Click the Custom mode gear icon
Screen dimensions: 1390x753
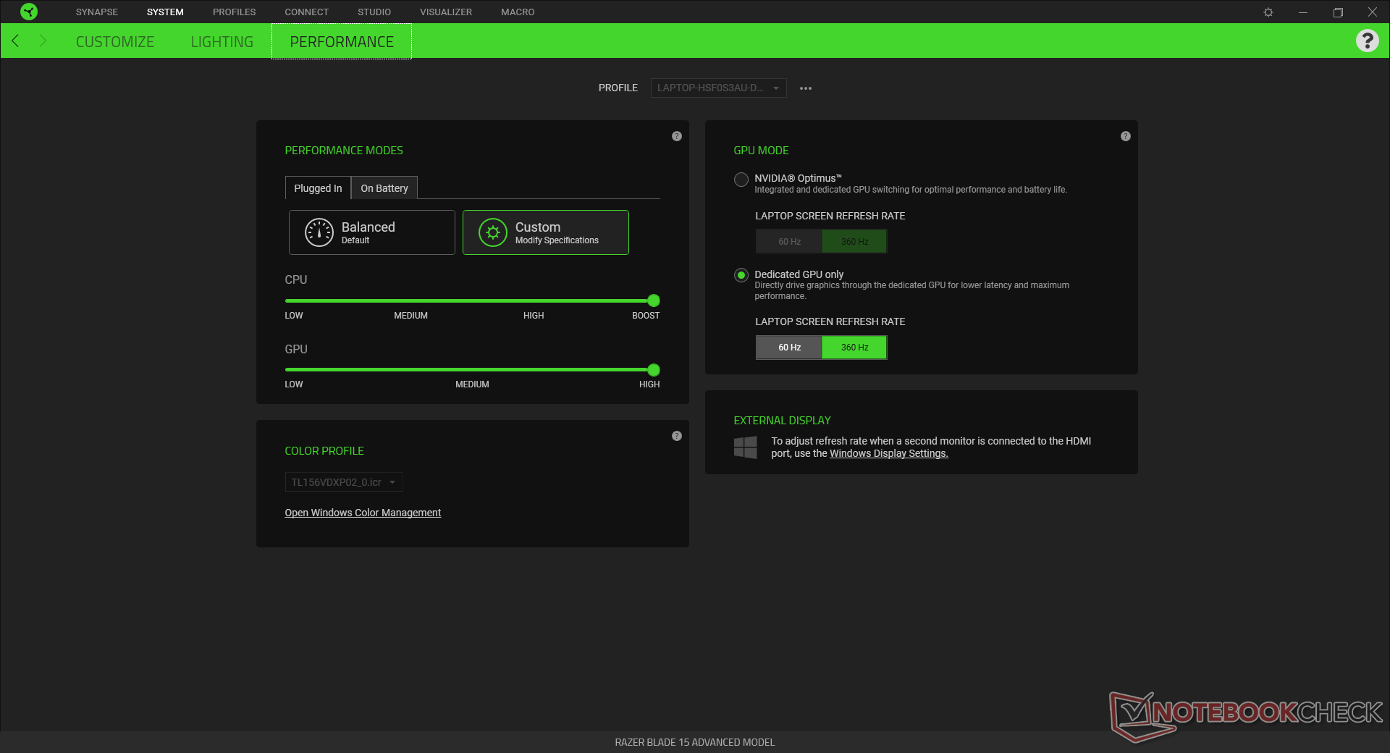pos(493,232)
